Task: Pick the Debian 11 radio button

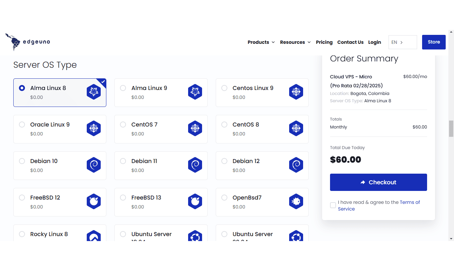Action: point(123,161)
